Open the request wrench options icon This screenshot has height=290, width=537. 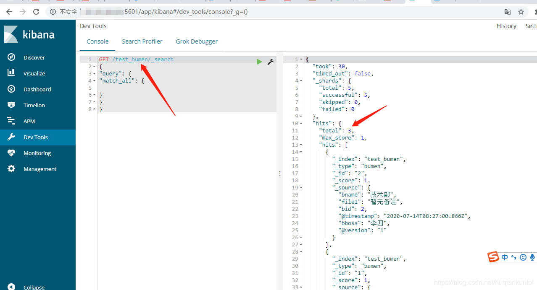click(271, 62)
